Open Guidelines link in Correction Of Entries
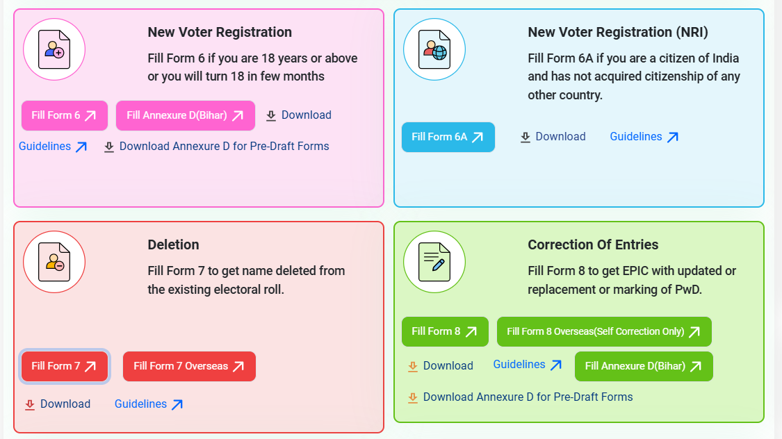782x439 pixels. 527,365
